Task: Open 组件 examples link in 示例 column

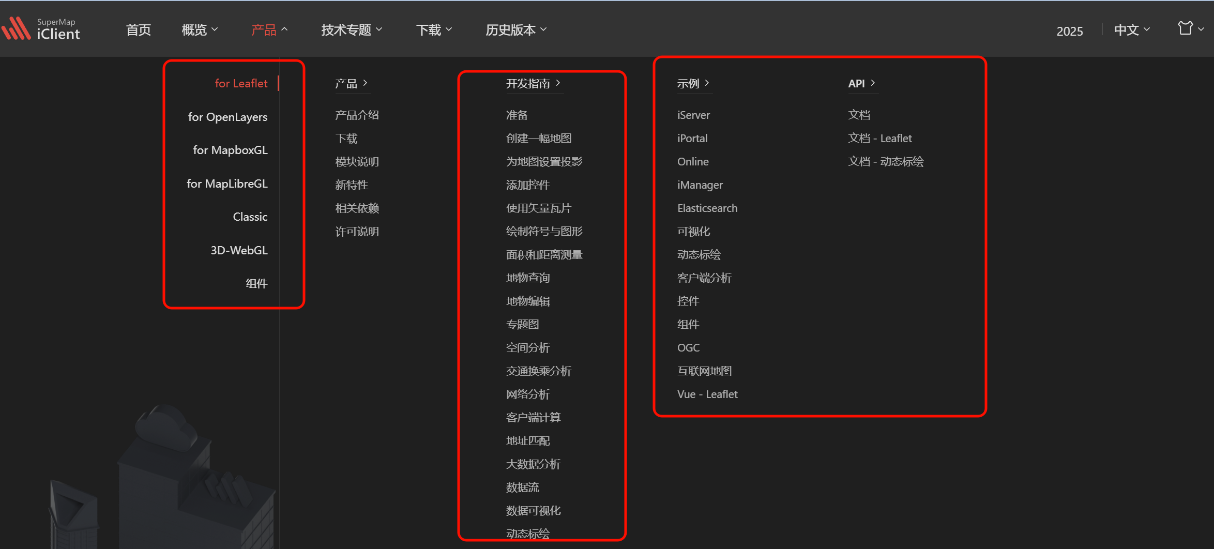Action: [688, 324]
